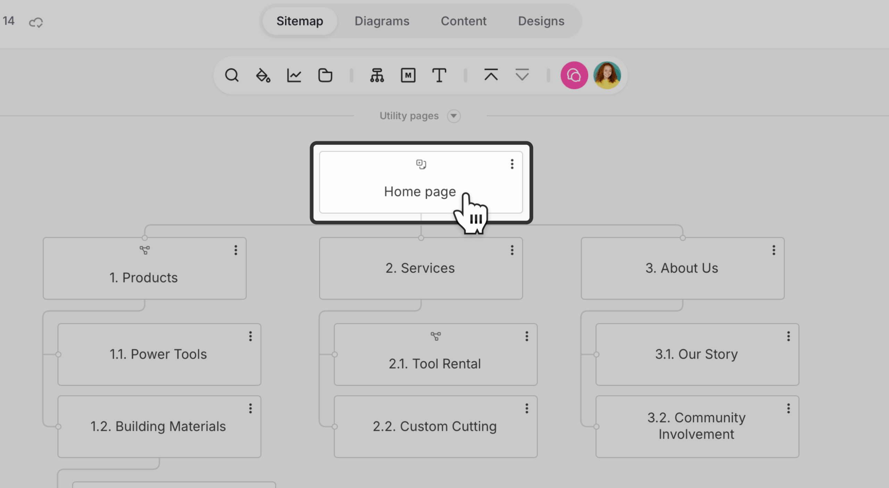The image size is (889, 488).
Task: Open the pink chat comments button
Action: [x=574, y=75]
